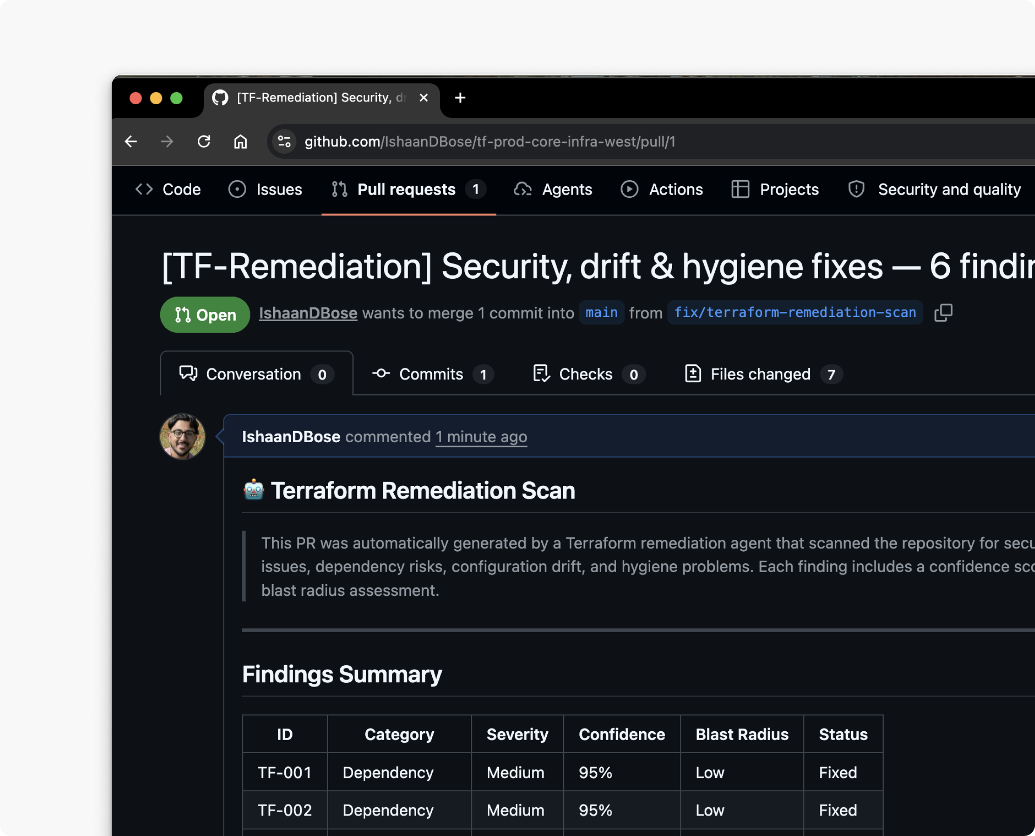The image size is (1035, 836).
Task: Click the main branch label
Action: click(601, 312)
